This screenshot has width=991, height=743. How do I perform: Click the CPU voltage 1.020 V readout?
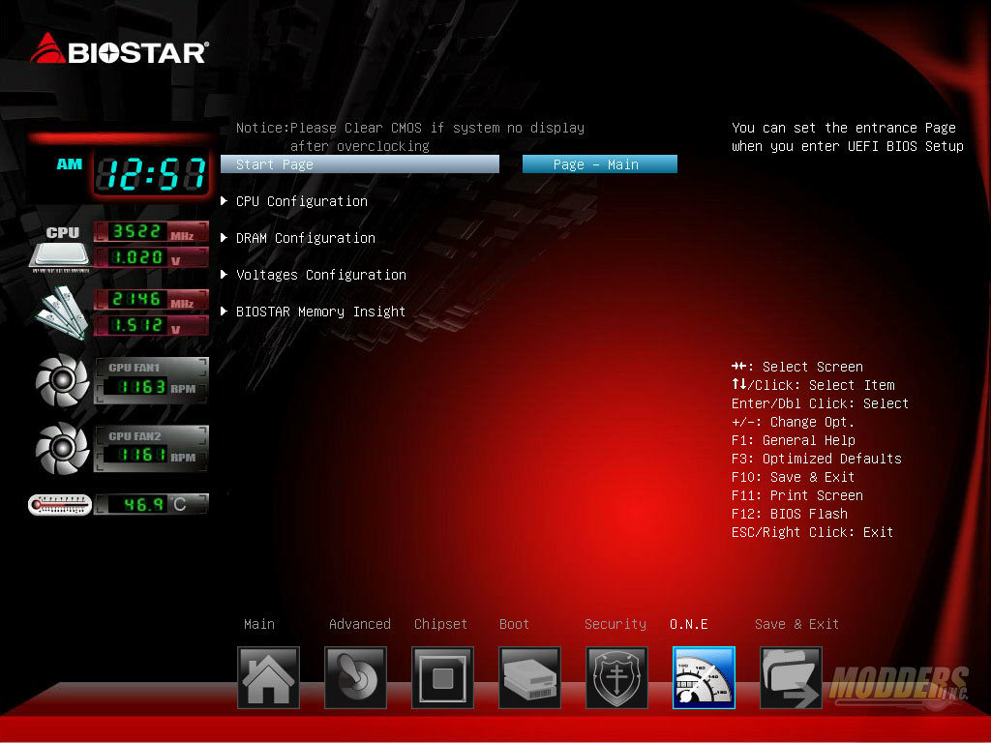tap(151, 257)
